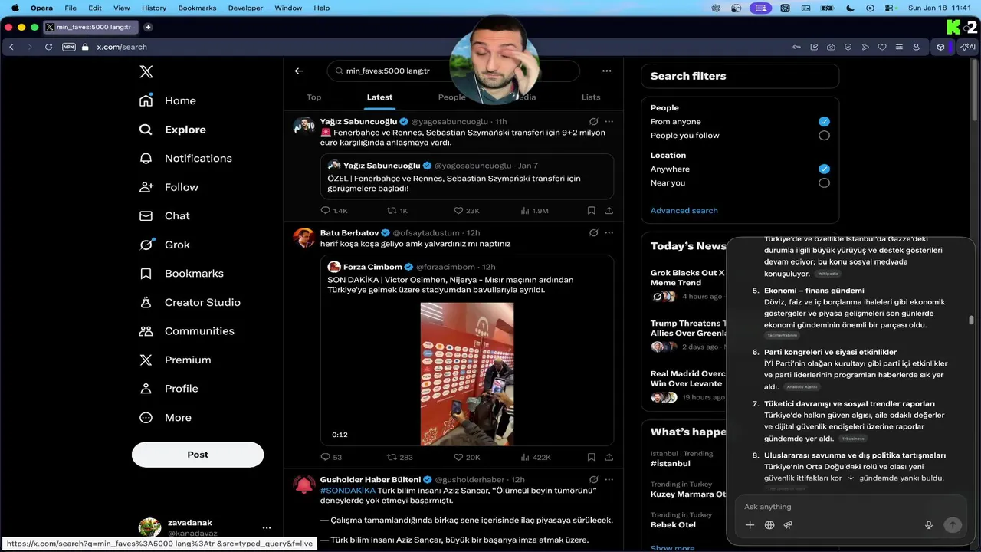Click the camera snapshot icon in Opera toolbar
This screenshot has width=981, height=552.
click(831, 47)
